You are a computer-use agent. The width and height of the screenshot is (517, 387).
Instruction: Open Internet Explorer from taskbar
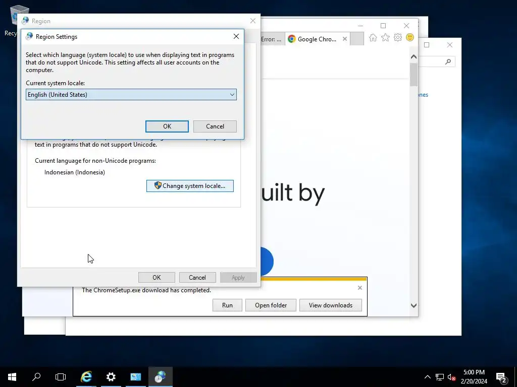coord(86,377)
